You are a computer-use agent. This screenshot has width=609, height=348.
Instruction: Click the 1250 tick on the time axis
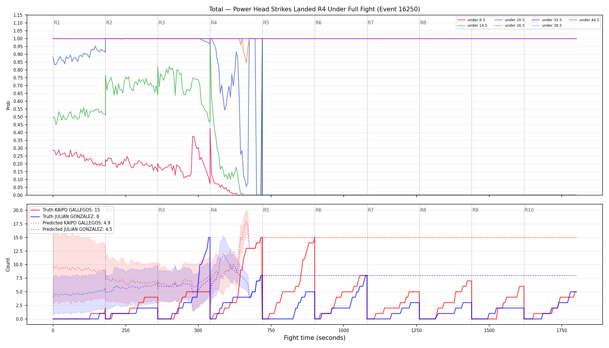coord(416,330)
